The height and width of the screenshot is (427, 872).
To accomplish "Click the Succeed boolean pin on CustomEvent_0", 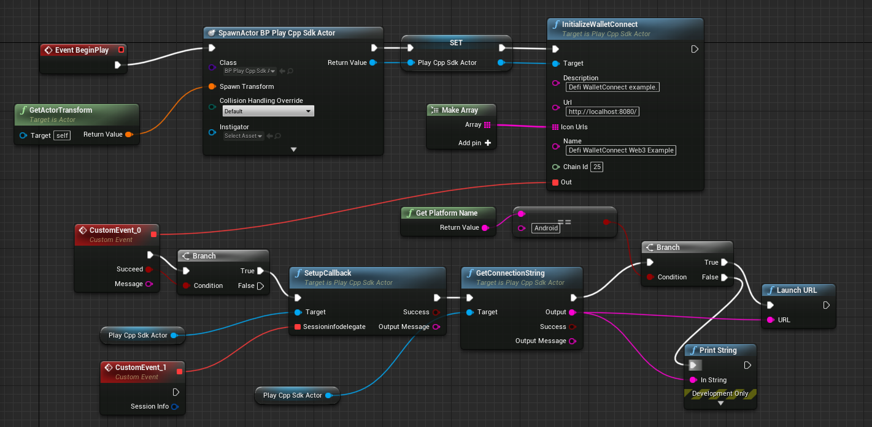I will [x=149, y=270].
